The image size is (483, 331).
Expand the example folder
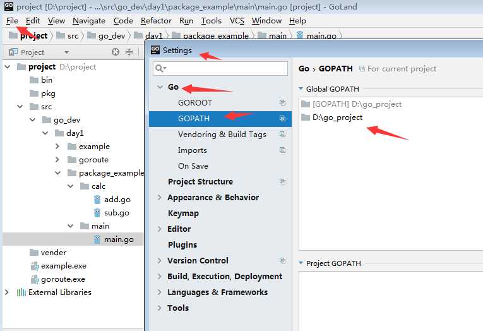pyautogui.click(x=57, y=147)
